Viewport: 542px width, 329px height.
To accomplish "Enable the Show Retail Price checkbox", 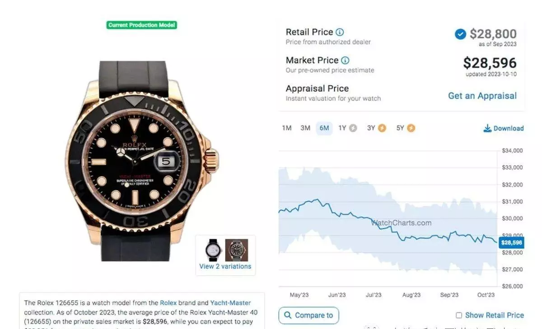I will coord(459,315).
